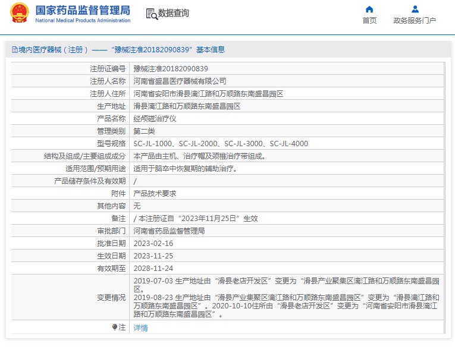Click the 国家药品监督管理局 site title
The height and width of the screenshot is (347, 455).
point(83,10)
